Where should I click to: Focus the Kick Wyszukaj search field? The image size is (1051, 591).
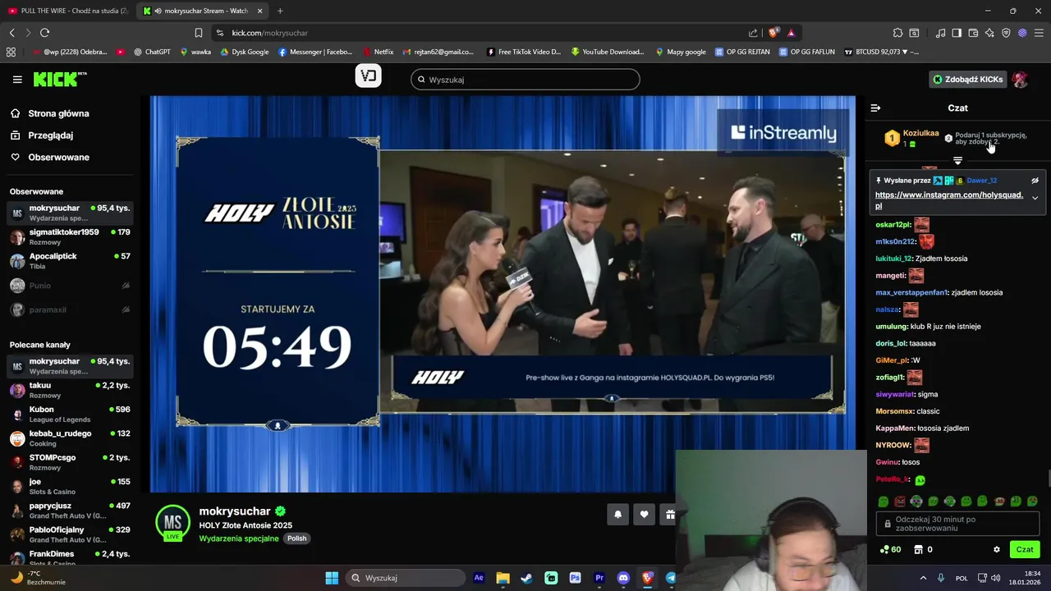(525, 80)
